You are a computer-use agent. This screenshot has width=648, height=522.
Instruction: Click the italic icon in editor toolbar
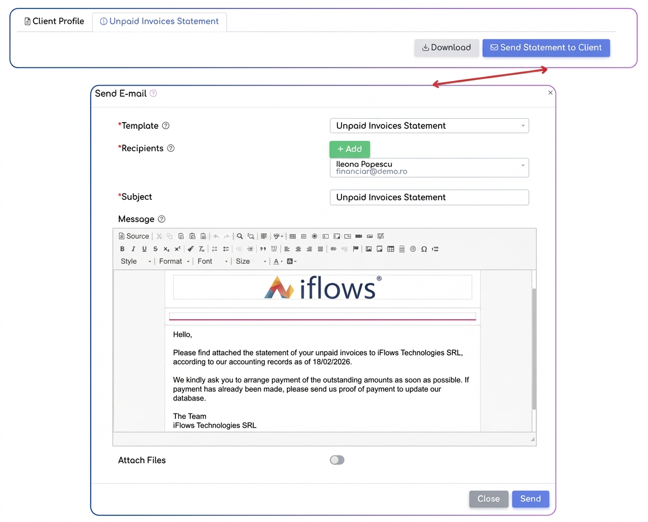(x=133, y=249)
